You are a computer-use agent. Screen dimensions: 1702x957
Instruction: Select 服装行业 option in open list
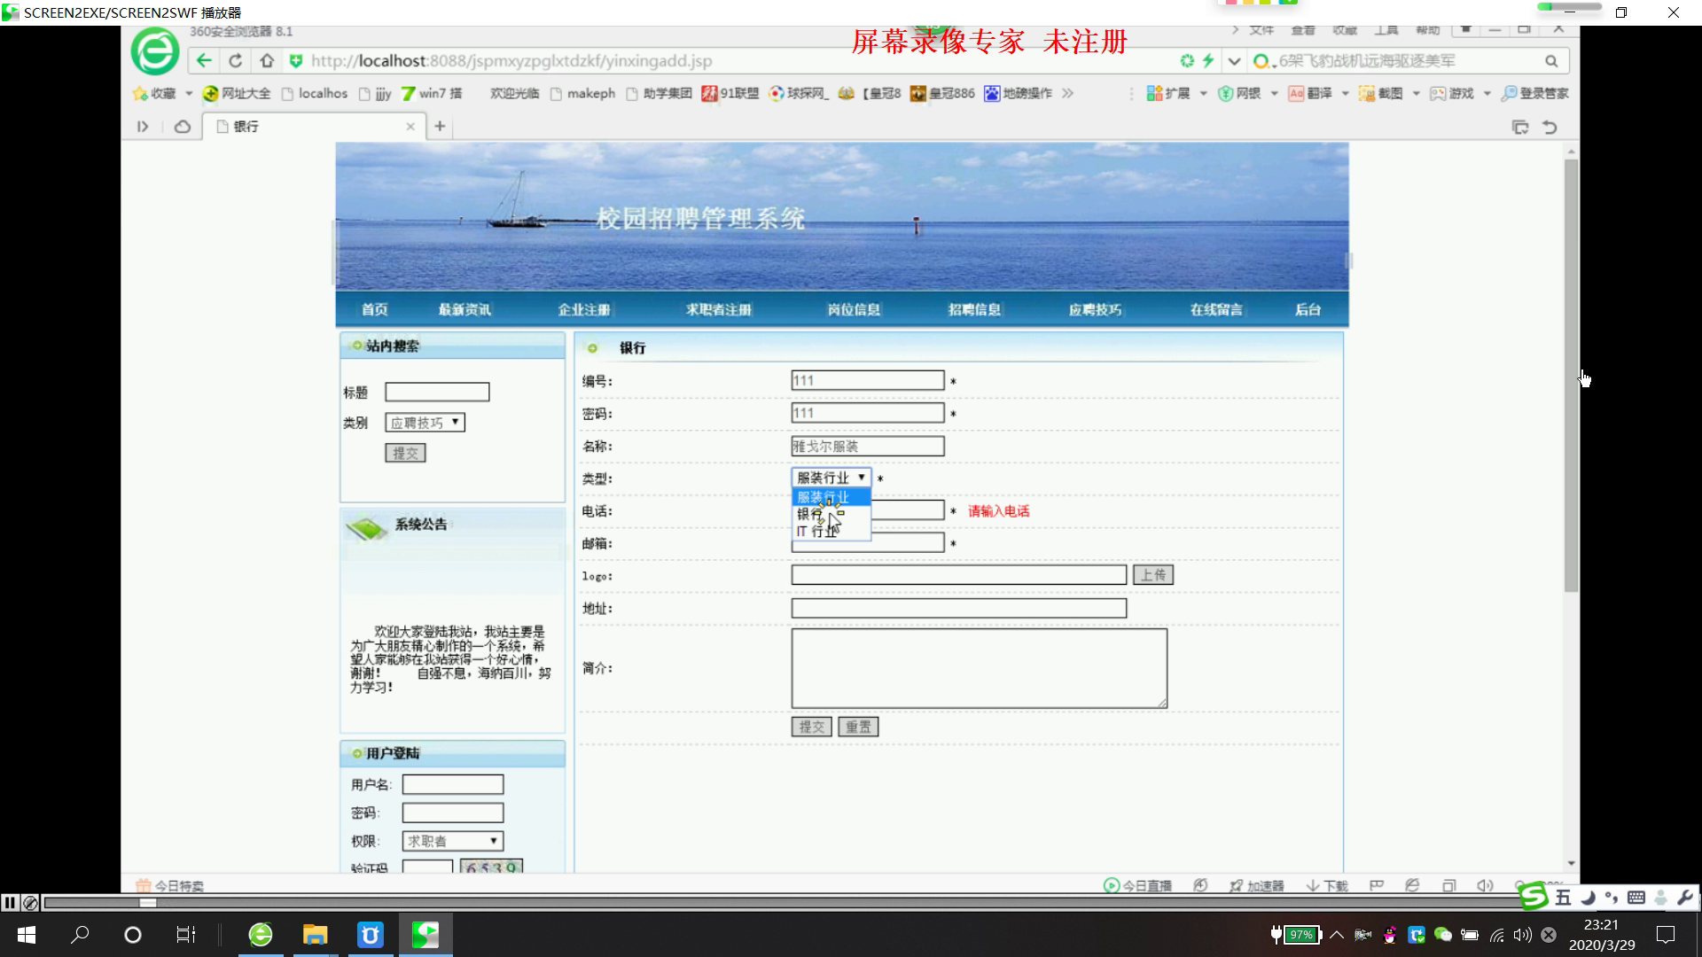pos(831,497)
